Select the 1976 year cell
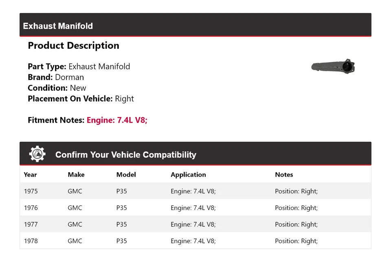 point(31,208)
